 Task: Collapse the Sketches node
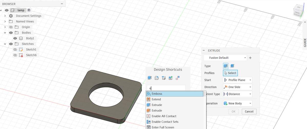tap(5, 44)
